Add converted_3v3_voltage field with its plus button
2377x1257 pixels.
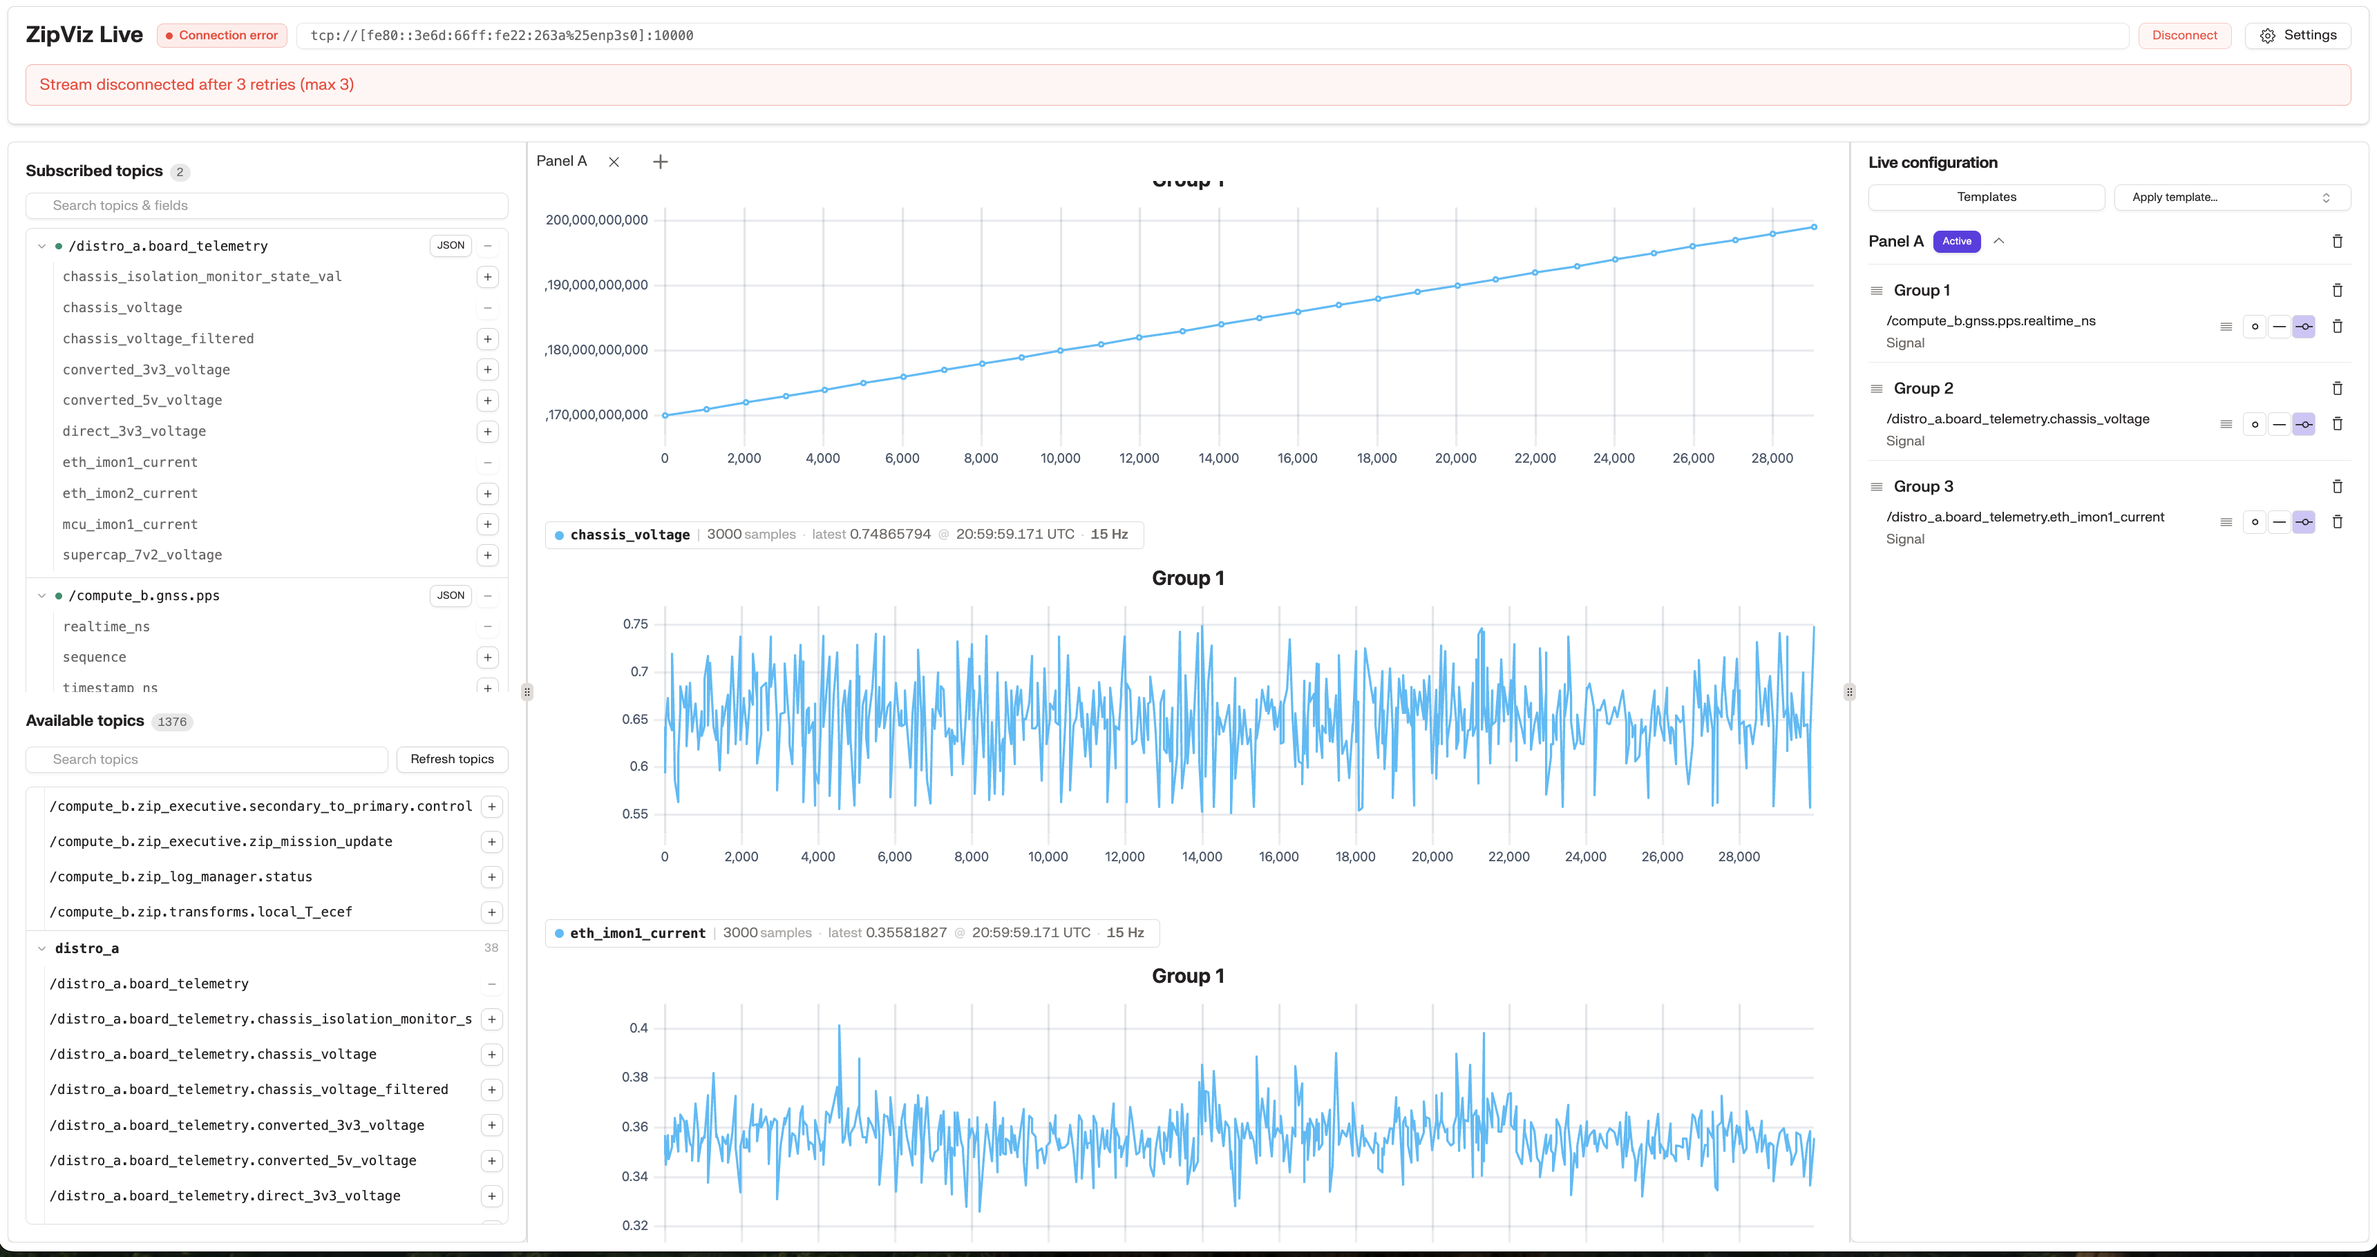coord(487,370)
